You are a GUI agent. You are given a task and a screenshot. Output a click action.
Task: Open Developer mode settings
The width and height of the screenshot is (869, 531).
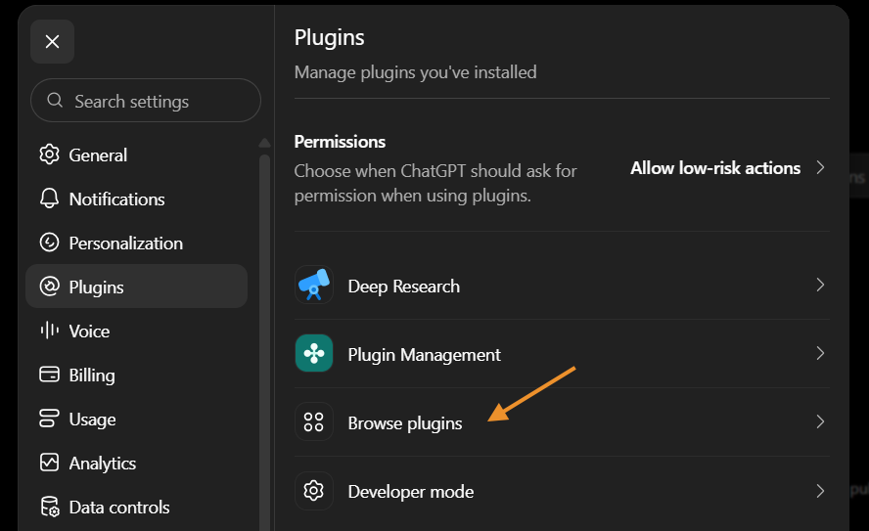(x=562, y=491)
